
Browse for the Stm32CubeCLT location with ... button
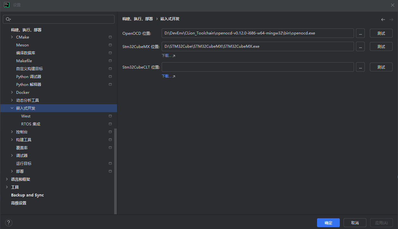(360, 67)
